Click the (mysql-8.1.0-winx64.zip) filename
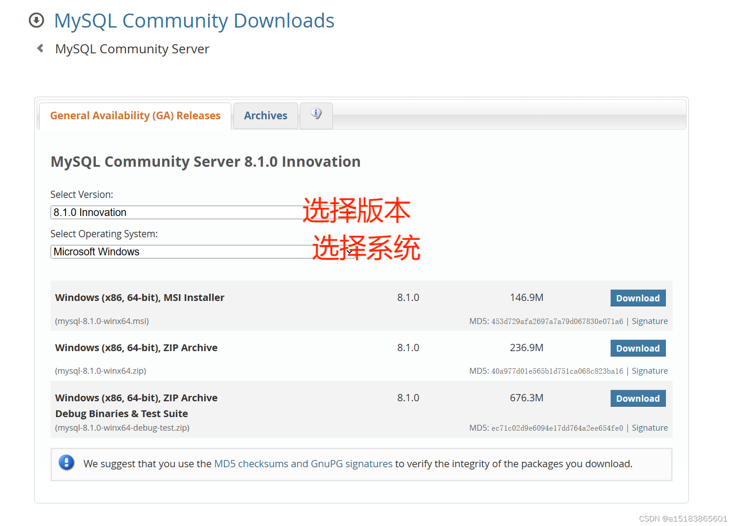The width and height of the screenshot is (734, 526). coord(101,371)
